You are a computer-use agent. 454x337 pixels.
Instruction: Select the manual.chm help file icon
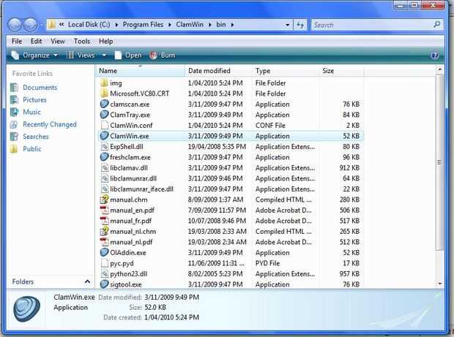(x=104, y=200)
